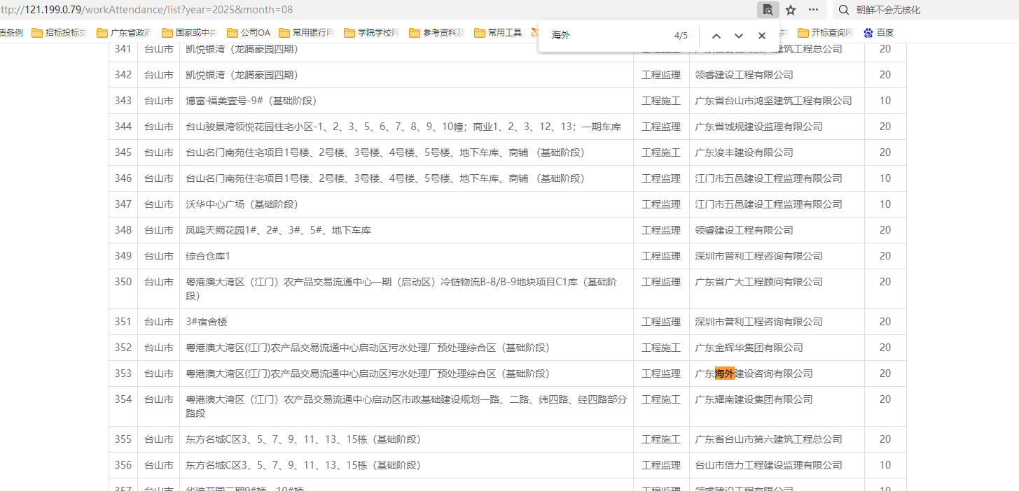
Task: Click the find-on-page icon in address bar
Action: click(x=768, y=10)
